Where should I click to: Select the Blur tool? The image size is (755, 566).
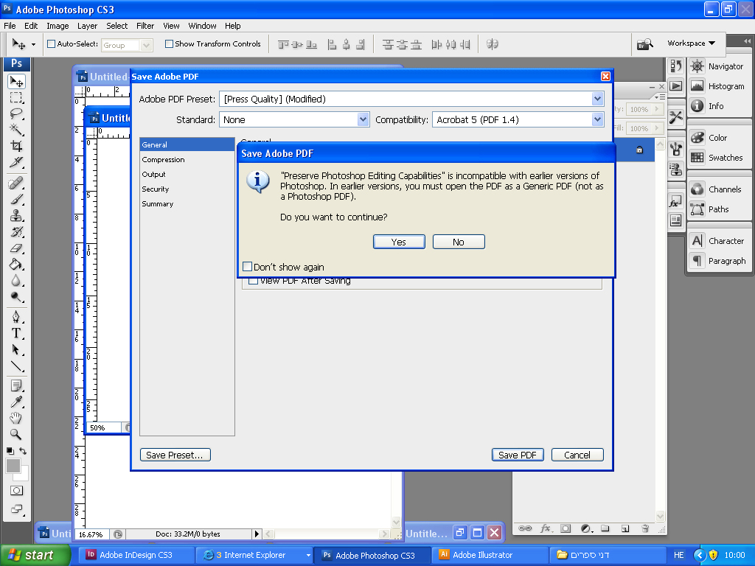click(x=16, y=281)
